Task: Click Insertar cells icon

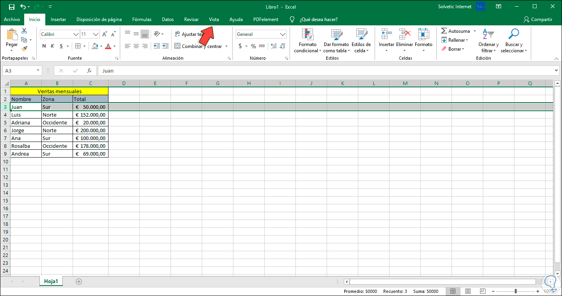Action: (x=386, y=34)
